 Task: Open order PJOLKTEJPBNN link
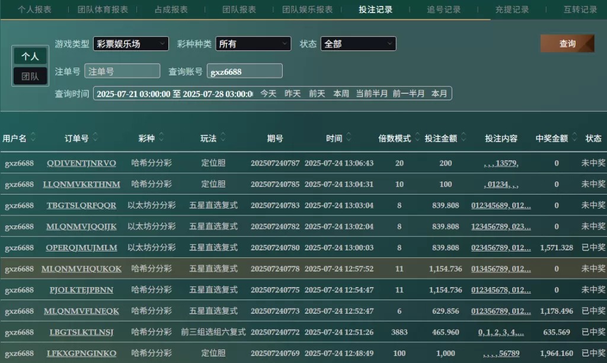[x=81, y=290]
